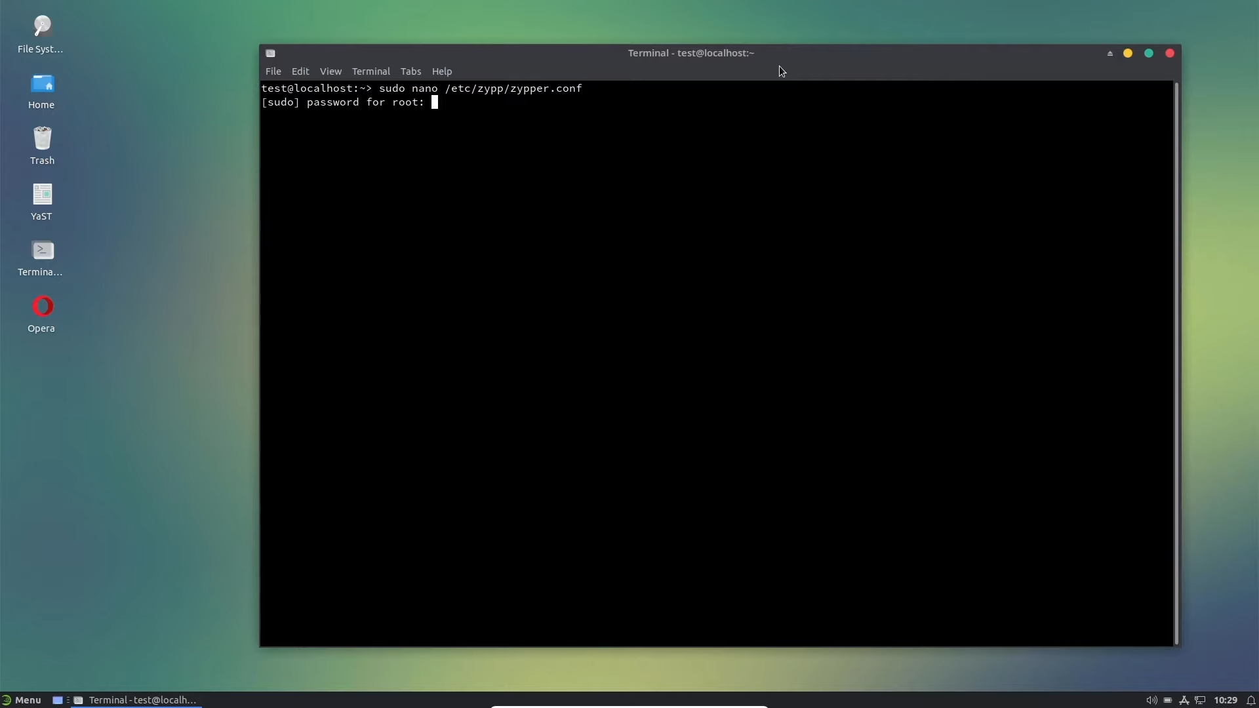Image resolution: width=1259 pixels, height=708 pixels.
Task: Open the Edit menu of the terminal
Action: tap(300, 71)
